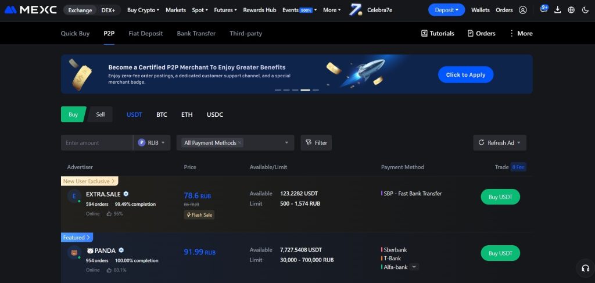Click the EXTRA.SALE advertiser avatar

click(x=74, y=196)
